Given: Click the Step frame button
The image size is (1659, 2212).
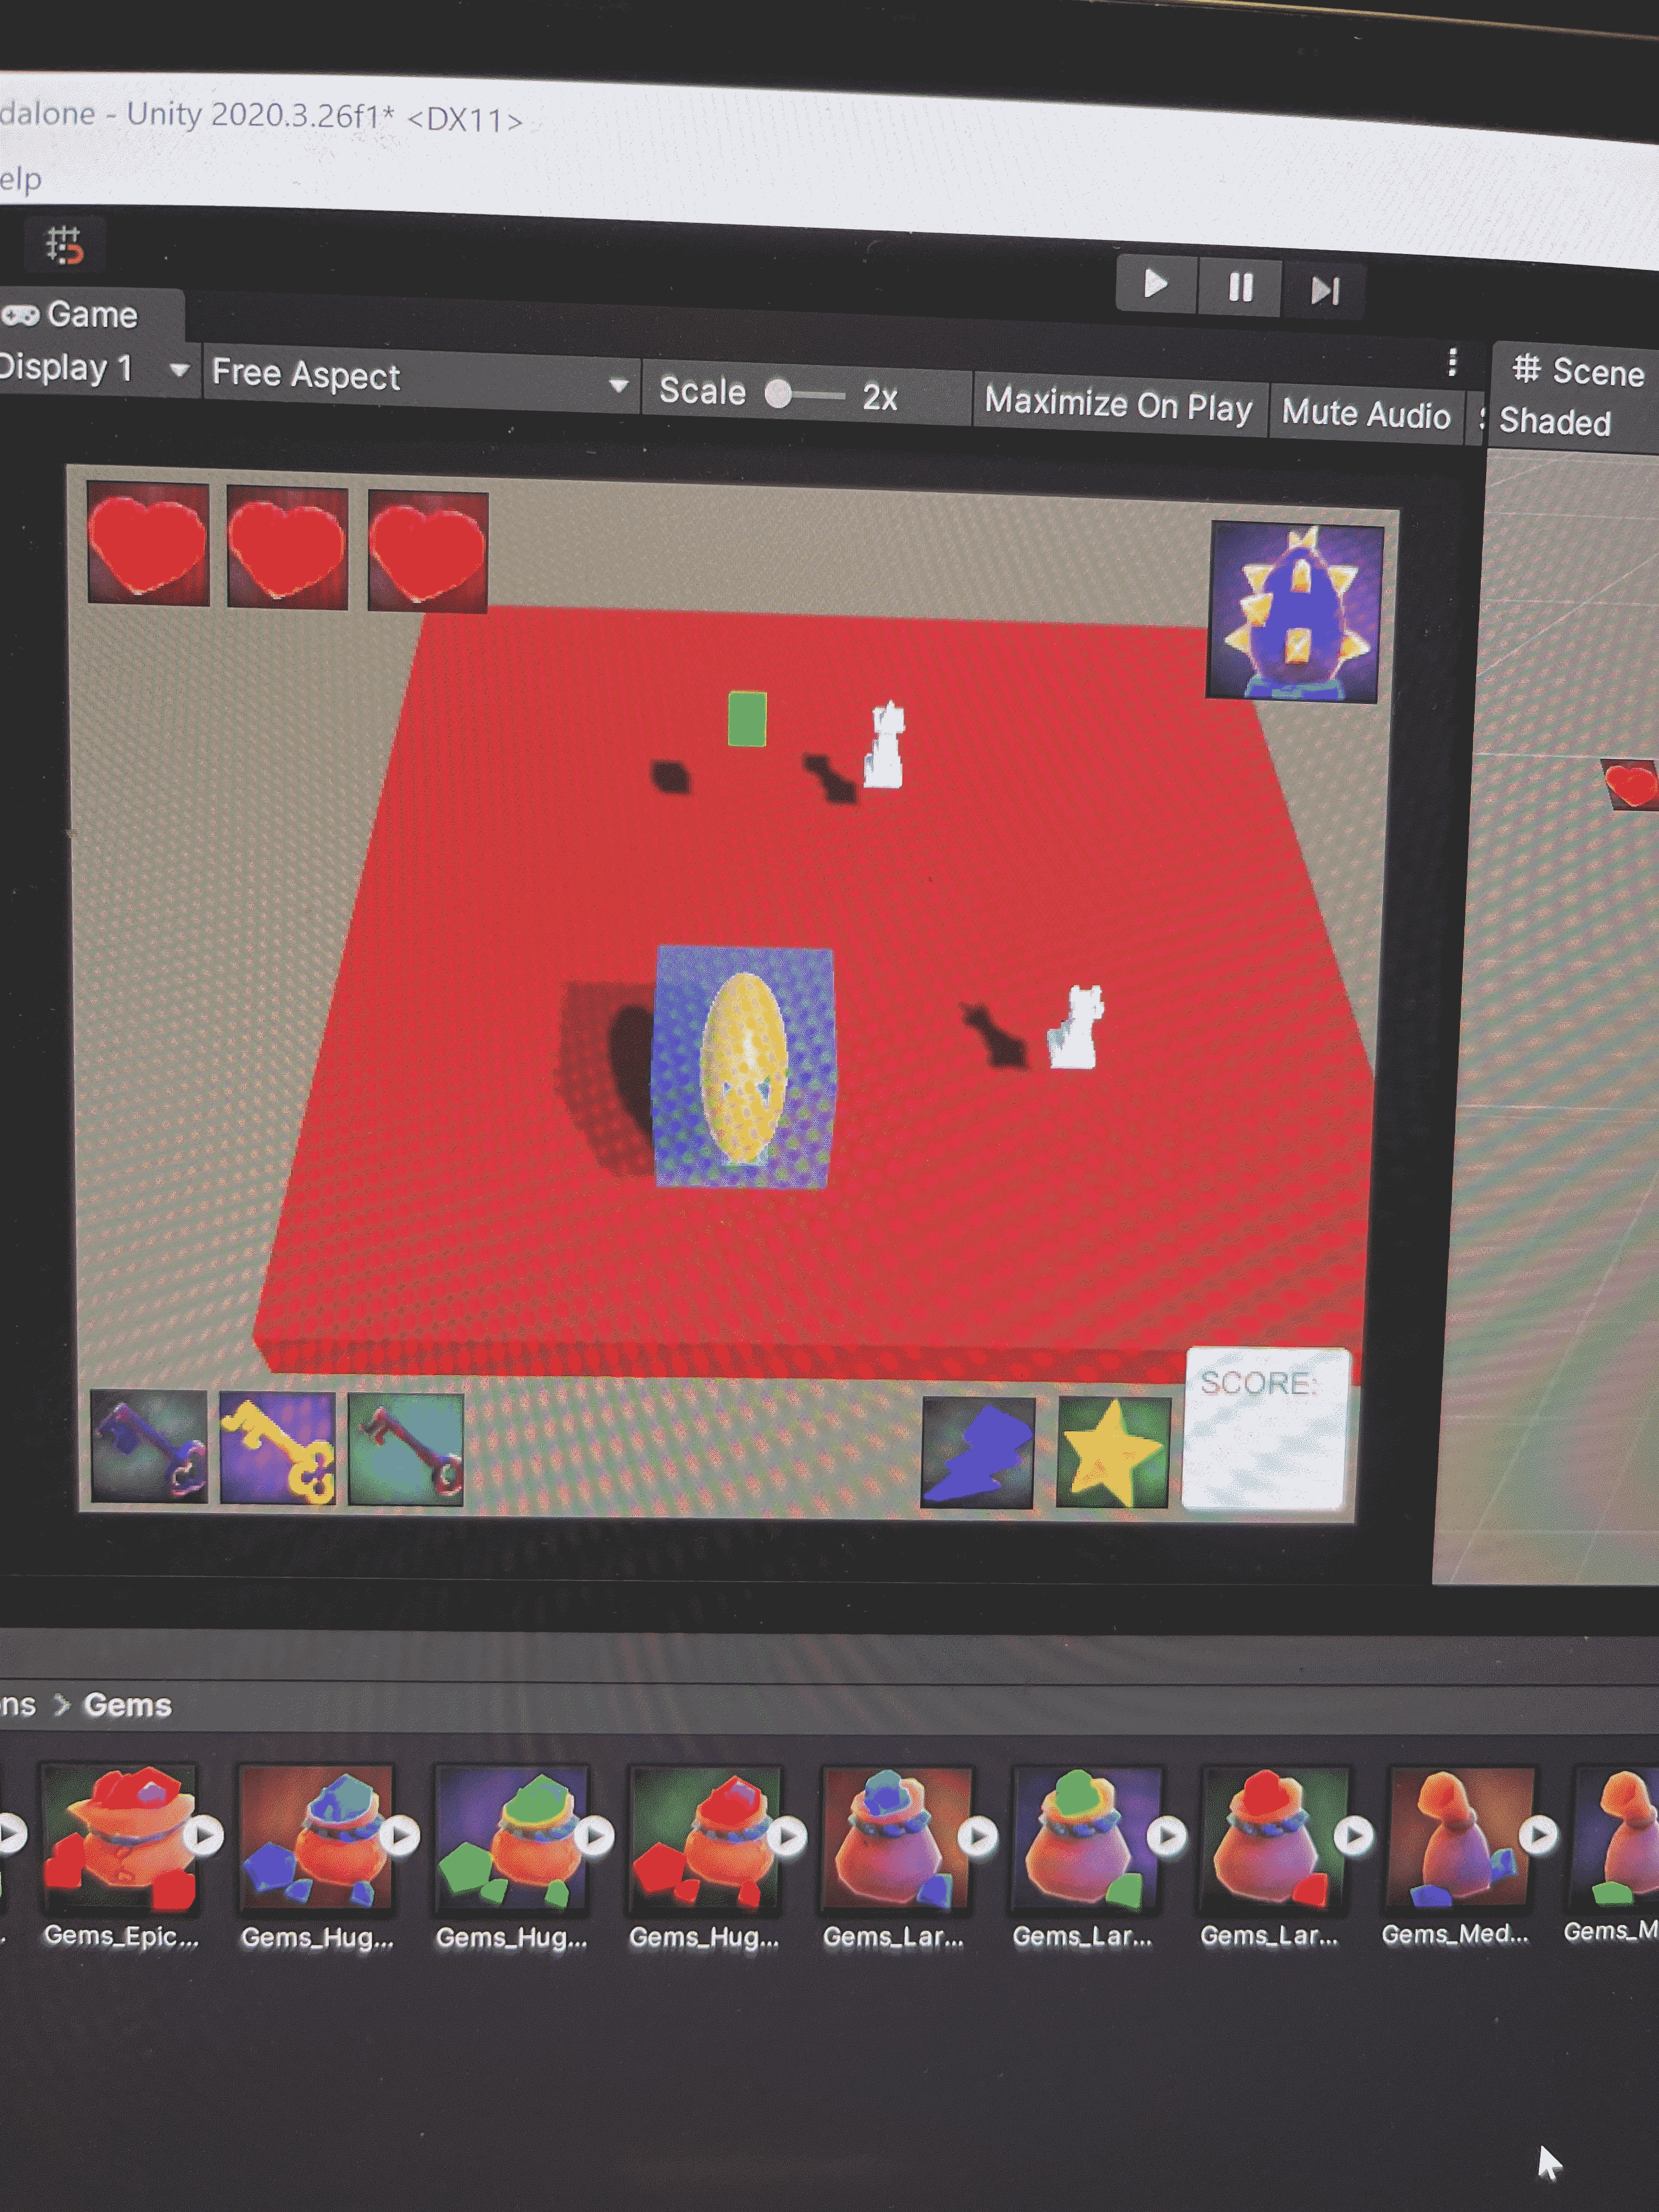Looking at the screenshot, I should [1324, 291].
